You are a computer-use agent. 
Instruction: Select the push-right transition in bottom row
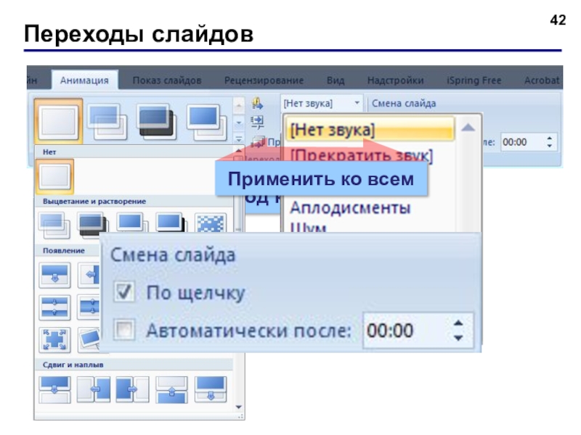tap(132, 389)
